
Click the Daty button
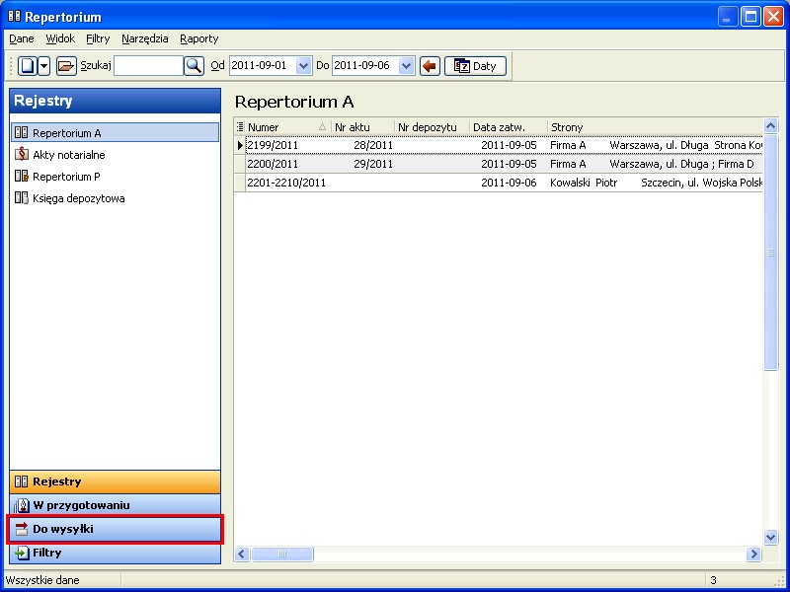click(475, 66)
